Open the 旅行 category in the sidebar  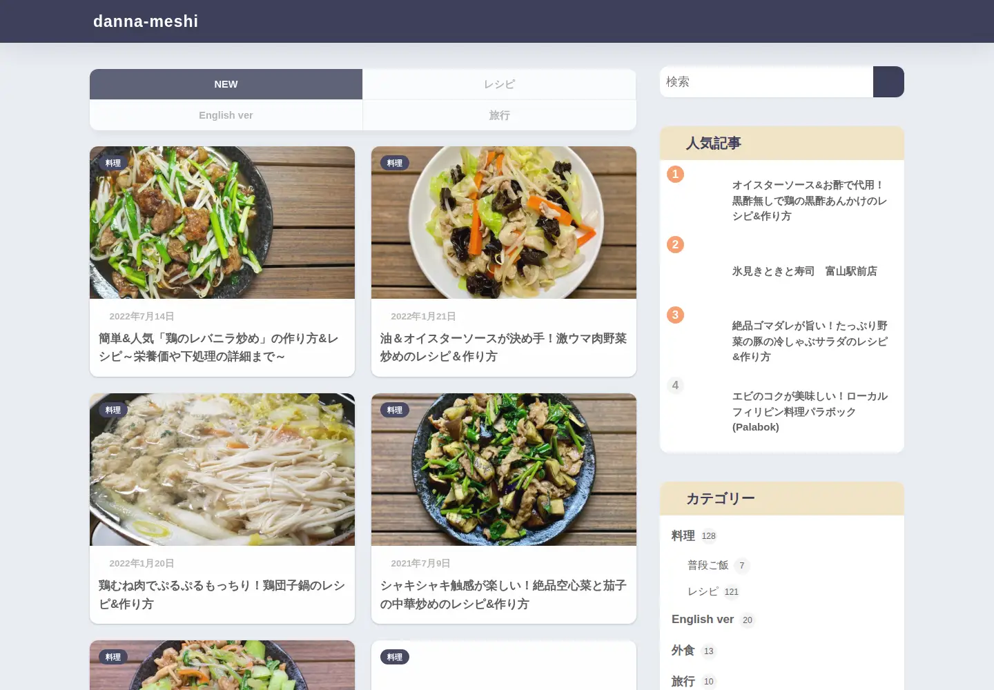coord(683,681)
